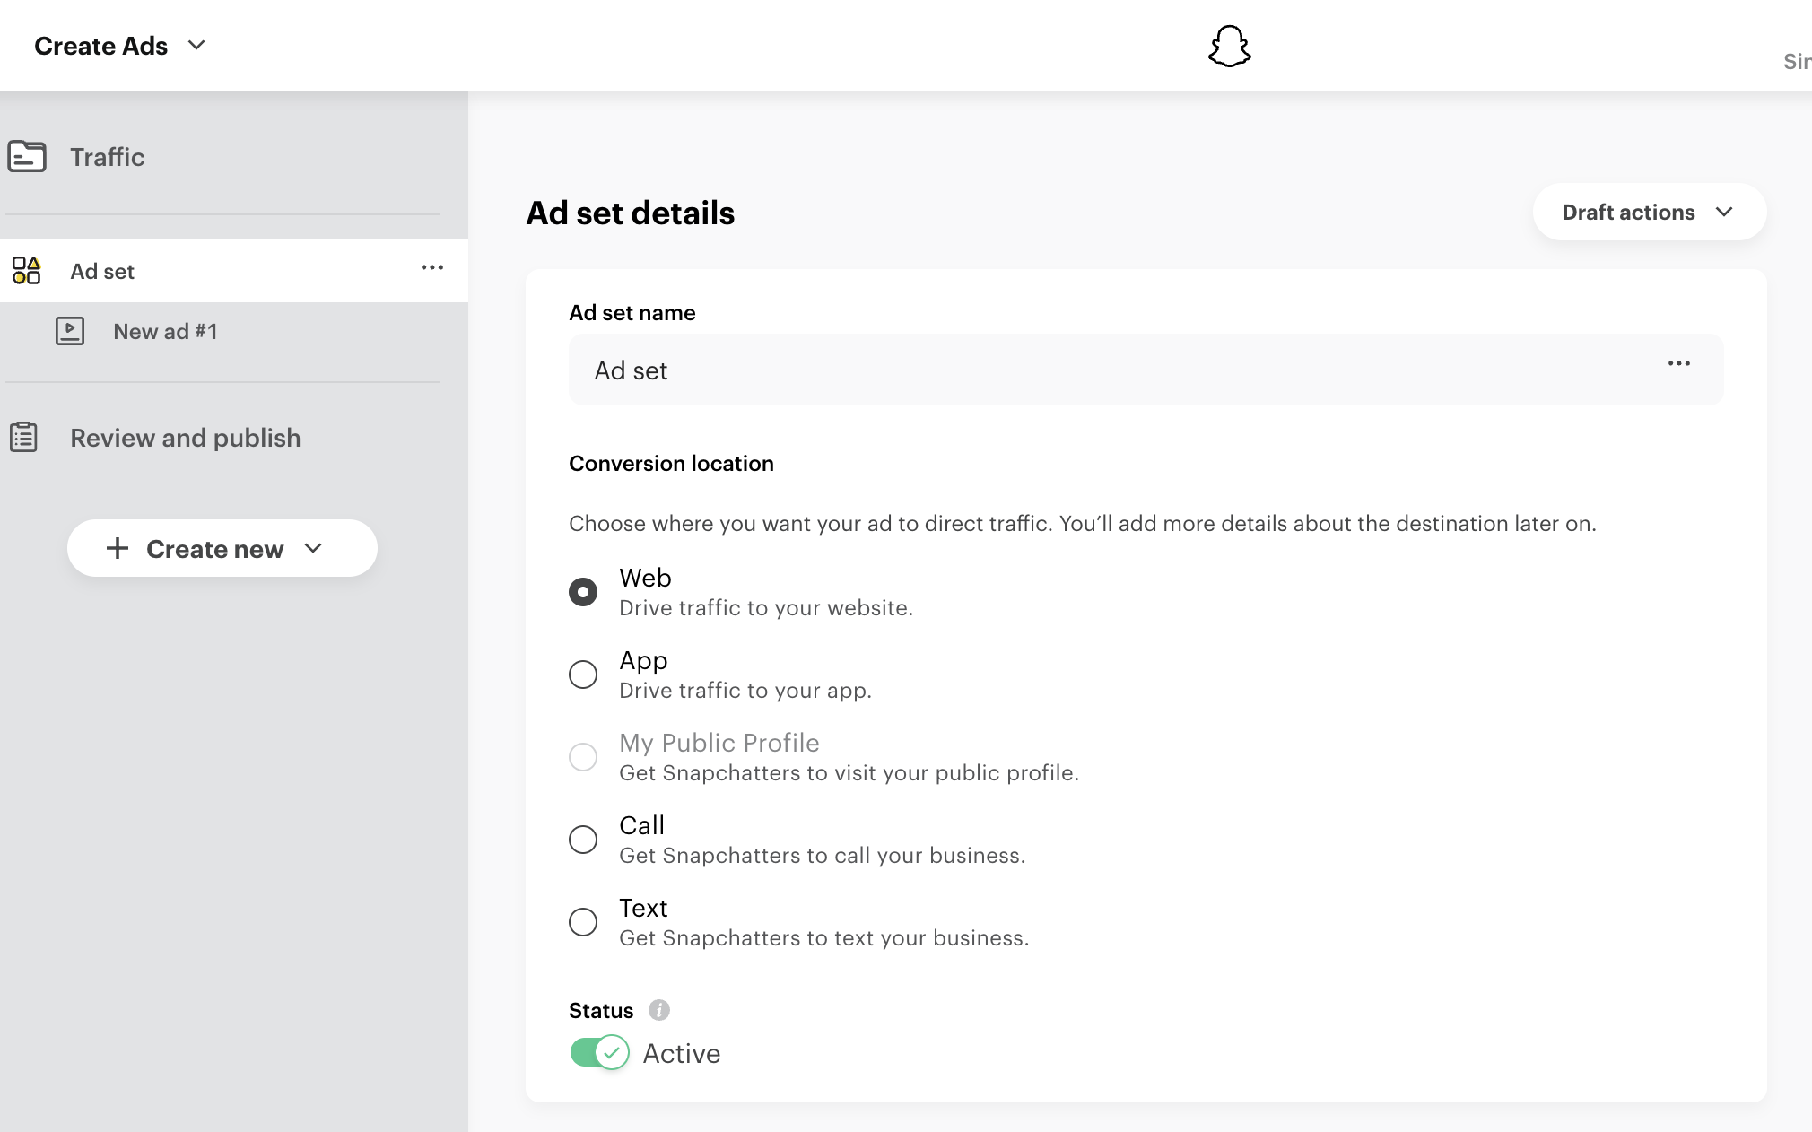The height and width of the screenshot is (1132, 1812).
Task: Open the Draft actions dropdown
Action: tap(1650, 212)
